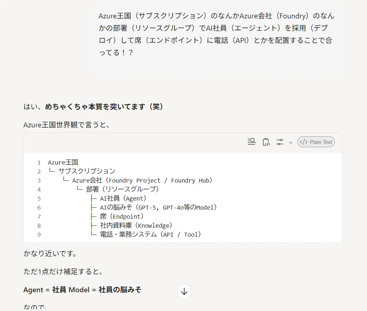Click the line "AIの脳みそ (GPT-5, GPT-4o等のModel)"
Viewport: 367px width, 311px height.
click(158, 207)
